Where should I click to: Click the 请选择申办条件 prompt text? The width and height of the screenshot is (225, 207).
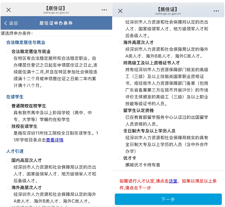click(17, 33)
